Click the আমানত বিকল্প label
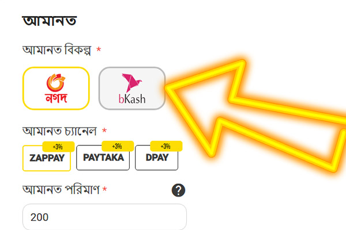346x230 pixels. (x=57, y=50)
